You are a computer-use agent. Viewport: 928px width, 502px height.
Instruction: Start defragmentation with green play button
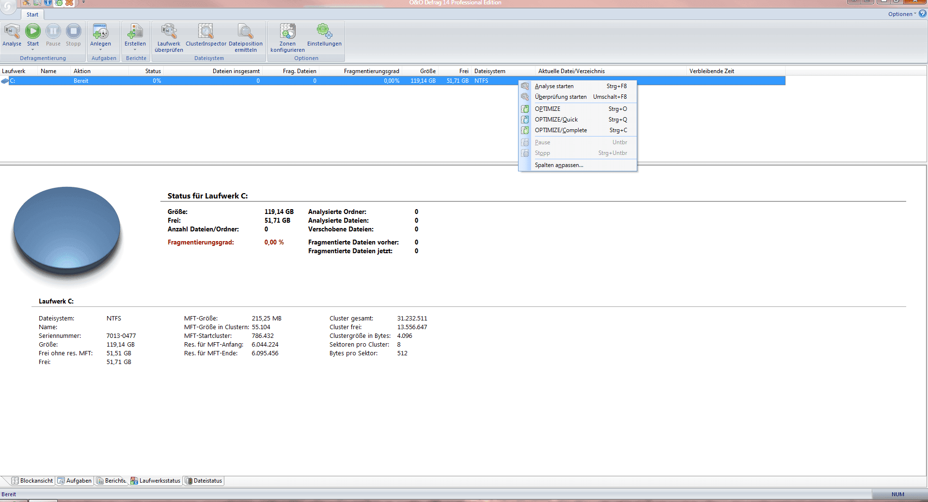[33, 31]
